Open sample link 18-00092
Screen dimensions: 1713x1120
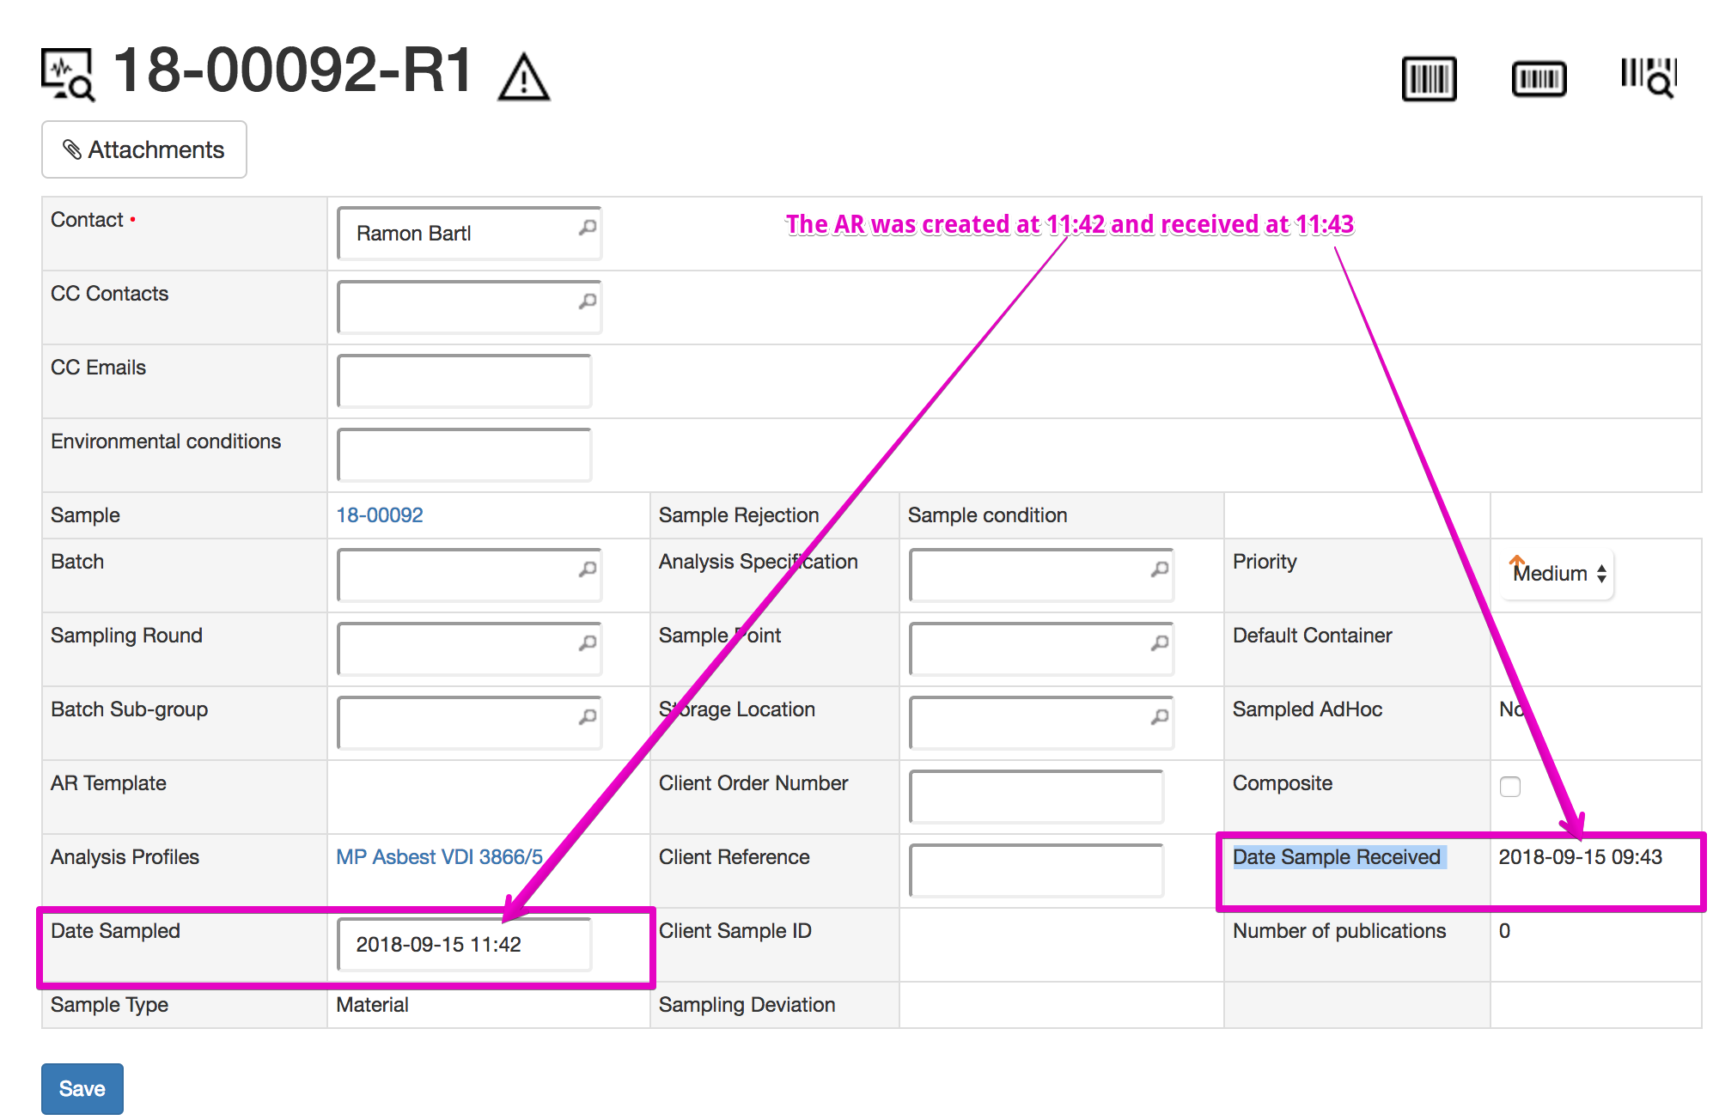380,515
